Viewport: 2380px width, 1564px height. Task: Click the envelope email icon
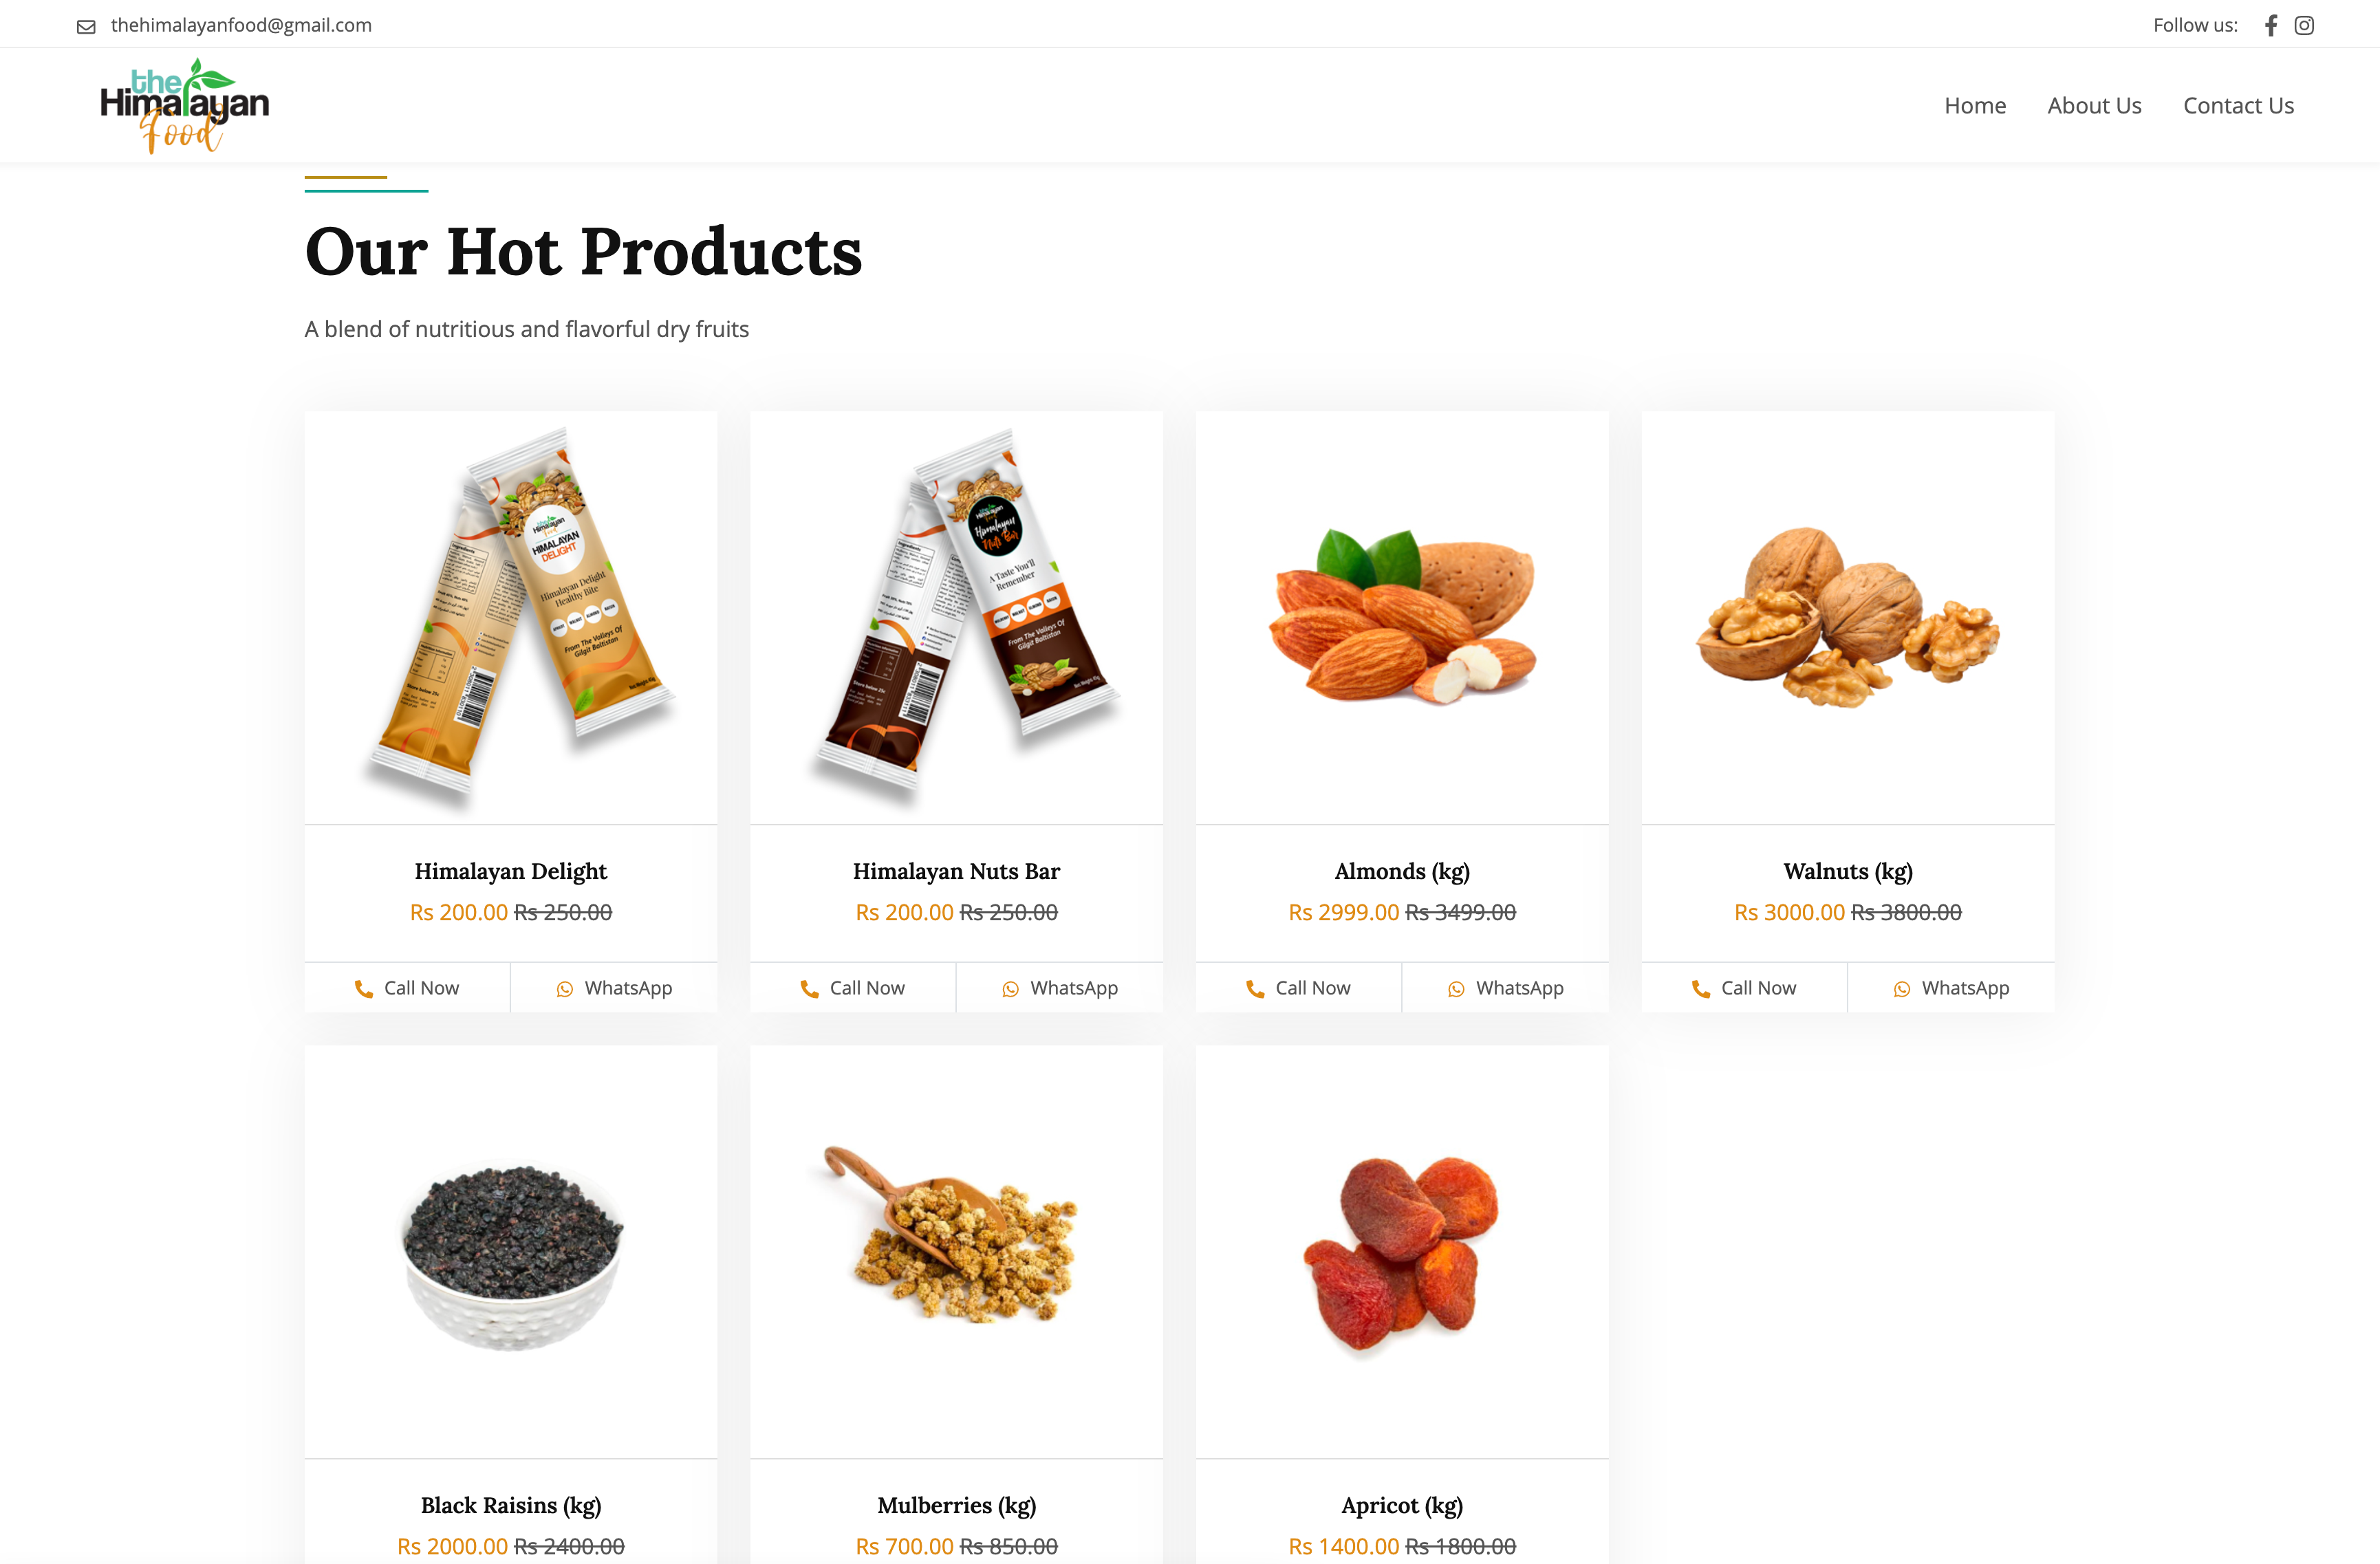coord(87,26)
